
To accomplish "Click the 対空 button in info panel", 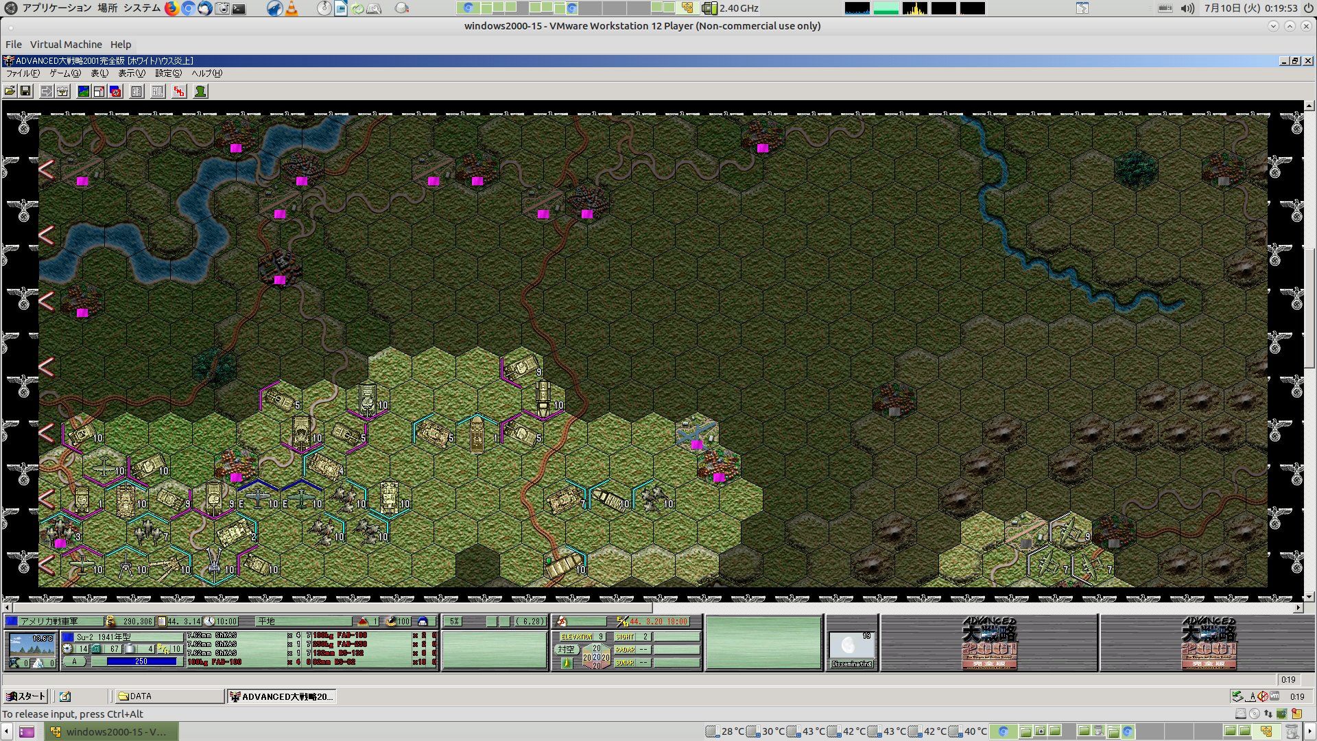I will pyautogui.click(x=566, y=649).
